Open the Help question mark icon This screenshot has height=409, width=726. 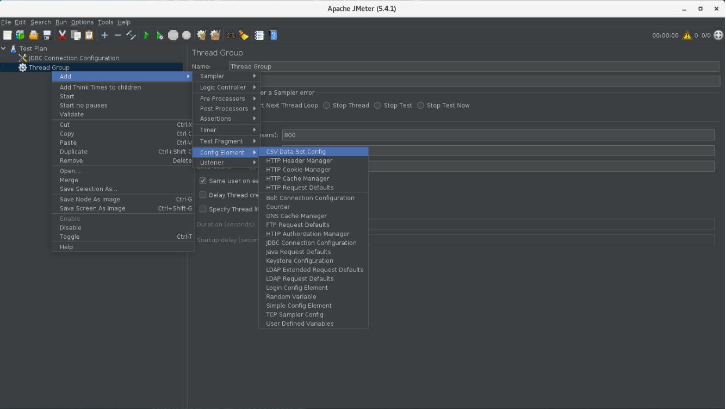click(273, 35)
